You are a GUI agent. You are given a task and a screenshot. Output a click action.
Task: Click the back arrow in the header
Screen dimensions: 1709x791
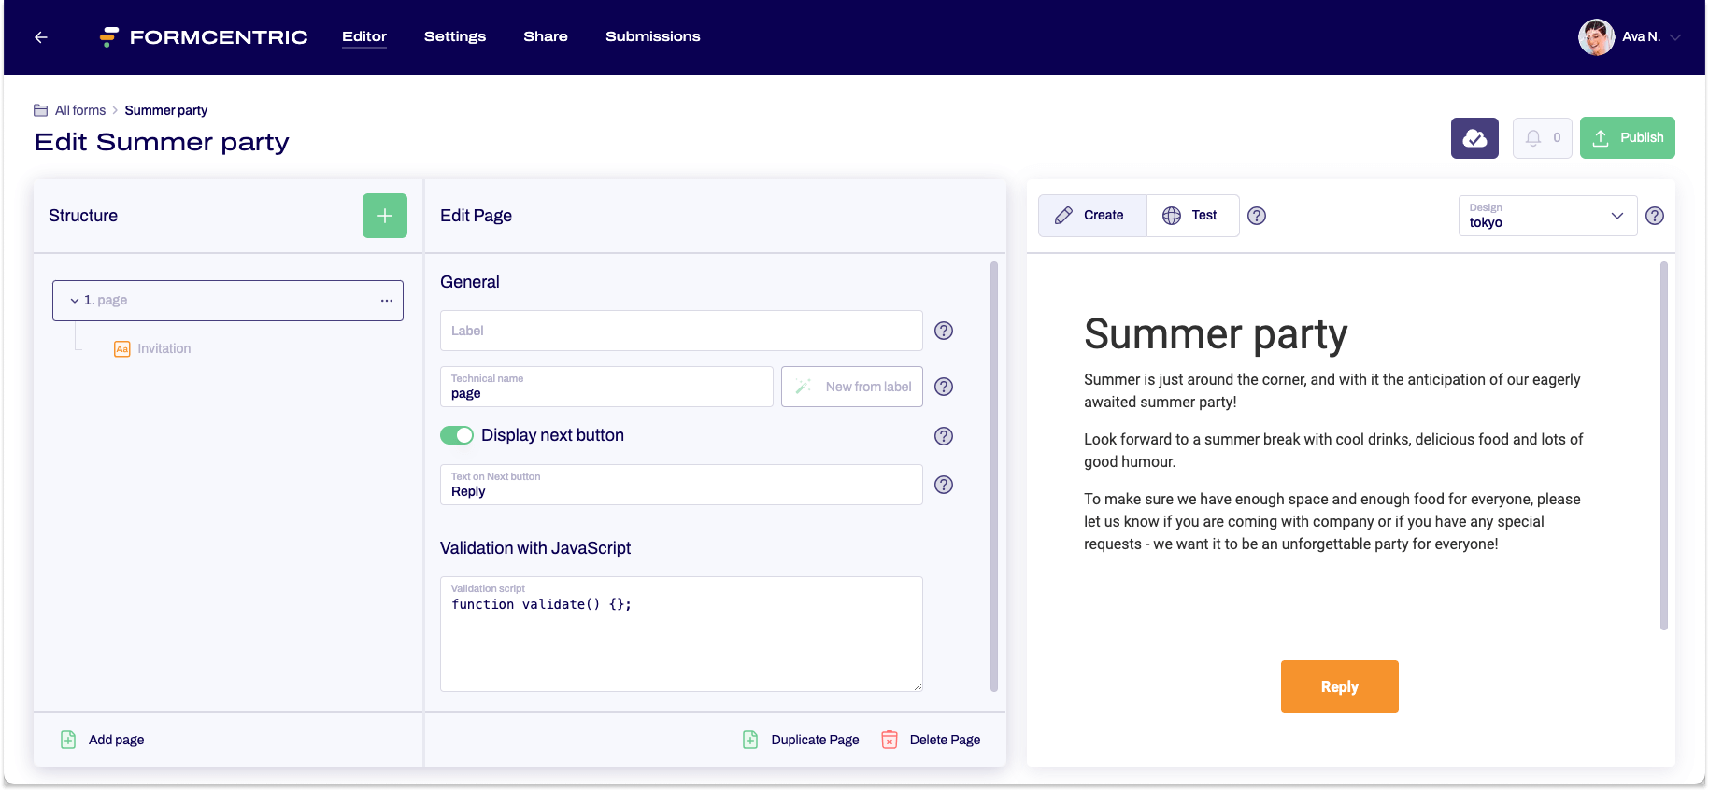pos(40,37)
